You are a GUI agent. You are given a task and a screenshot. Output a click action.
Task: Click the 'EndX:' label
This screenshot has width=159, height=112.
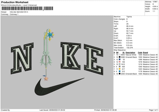(x=116, y=36)
